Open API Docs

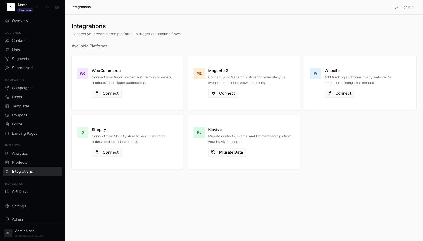(x=33, y=192)
